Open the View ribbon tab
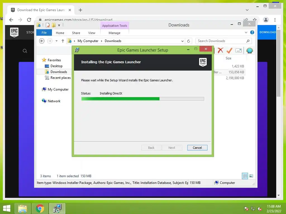This screenshot has width=286, height=214. [92, 33]
